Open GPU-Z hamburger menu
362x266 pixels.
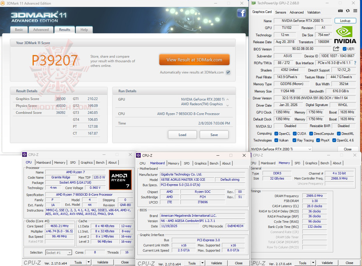355,11
